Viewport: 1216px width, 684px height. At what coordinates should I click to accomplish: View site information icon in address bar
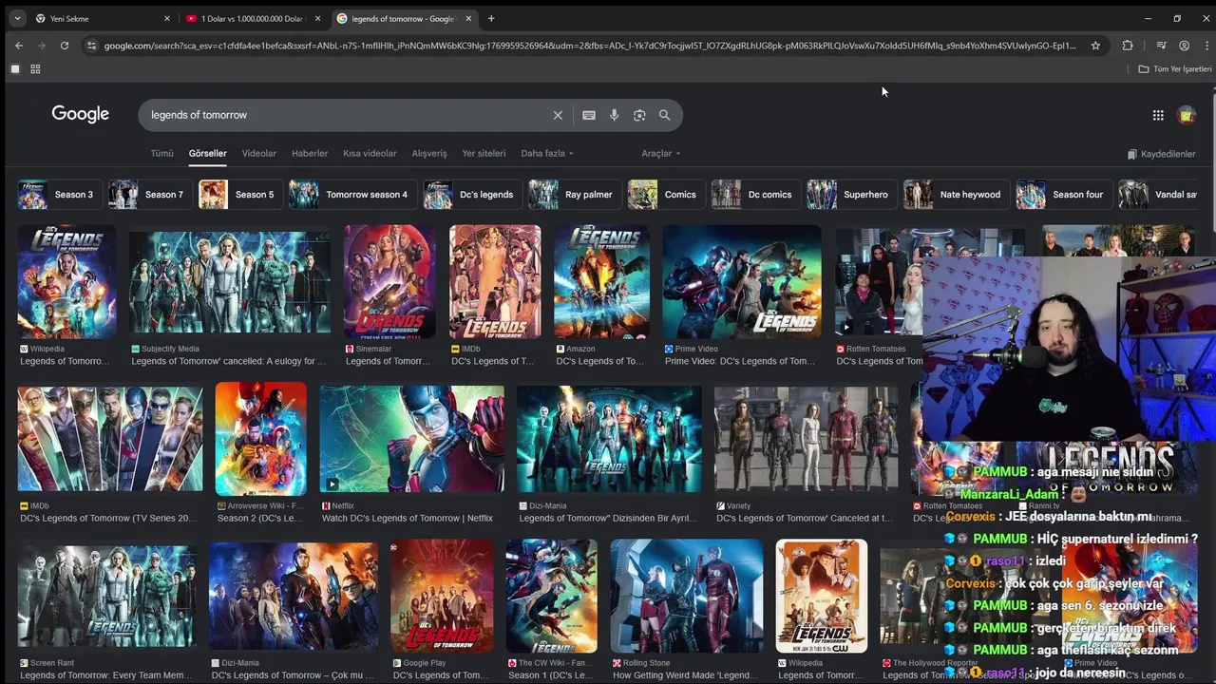[x=91, y=46]
